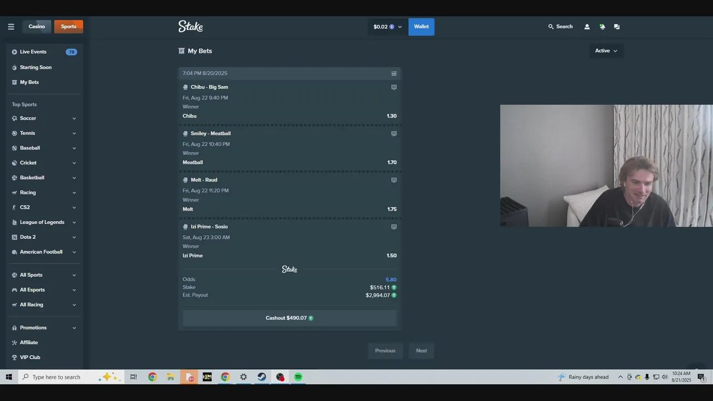
Task: Click the All Sports icon
Action: coord(14,275)
